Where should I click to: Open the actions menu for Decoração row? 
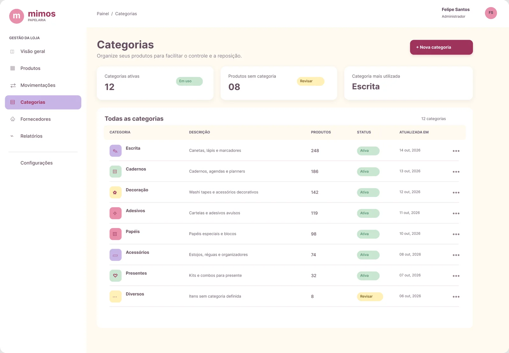click(x=456, y=193)
